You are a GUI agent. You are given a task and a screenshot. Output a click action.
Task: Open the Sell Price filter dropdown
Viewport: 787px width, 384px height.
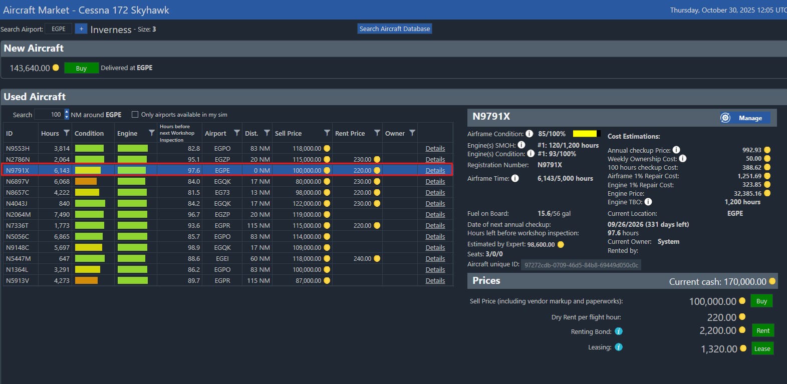coord(327,133)
